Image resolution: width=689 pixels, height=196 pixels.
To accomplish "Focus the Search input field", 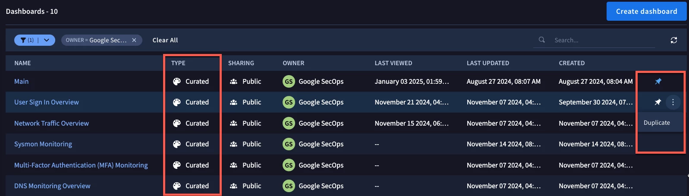I will (604, 40).
